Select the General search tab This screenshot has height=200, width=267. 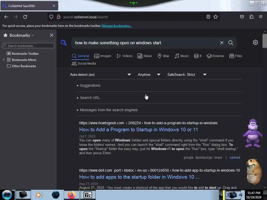point(81,56)
